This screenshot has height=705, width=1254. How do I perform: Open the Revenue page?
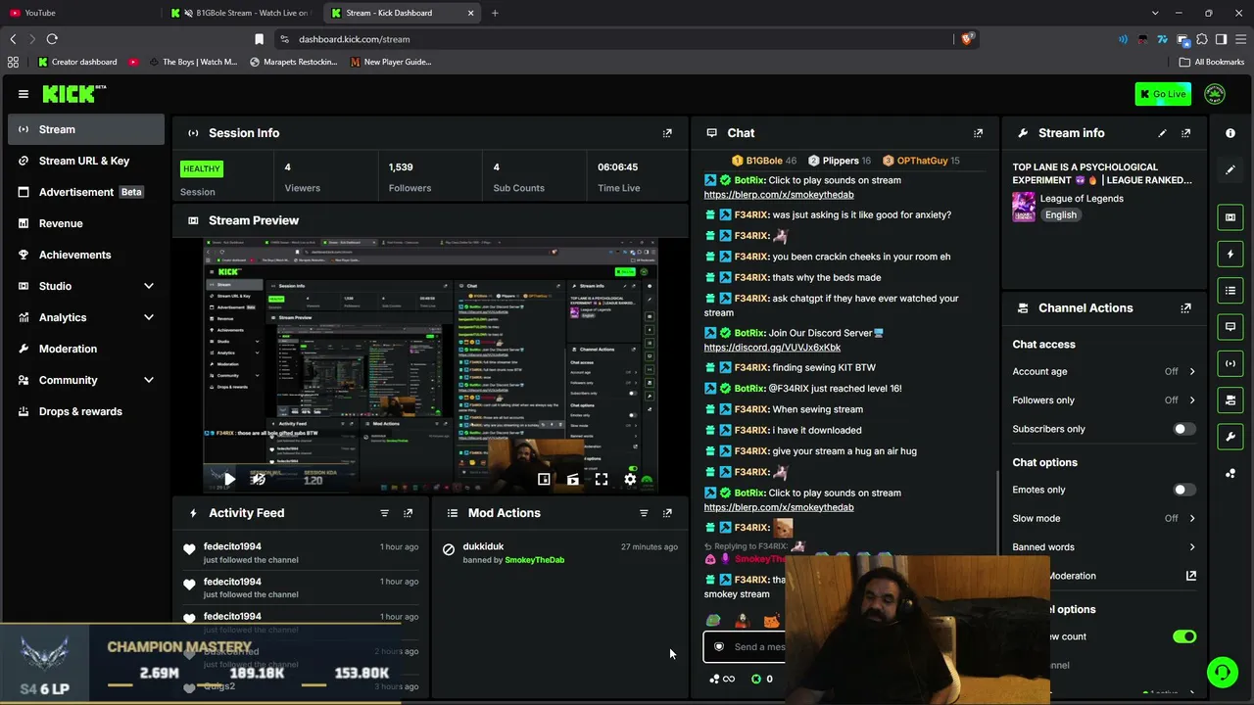(x=86, y=223)
